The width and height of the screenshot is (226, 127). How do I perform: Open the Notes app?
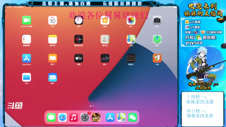(53, 39)
